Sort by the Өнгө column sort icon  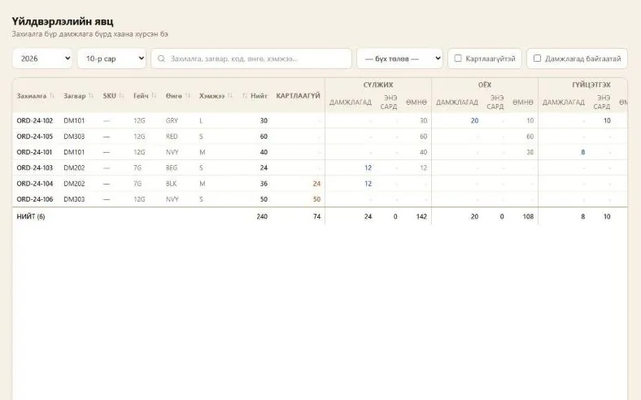click(188, 96)
